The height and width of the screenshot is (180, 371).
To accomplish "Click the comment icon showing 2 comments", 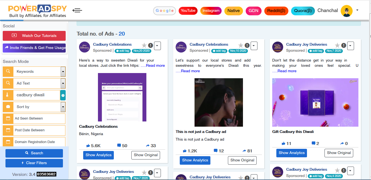I will 313,143.
